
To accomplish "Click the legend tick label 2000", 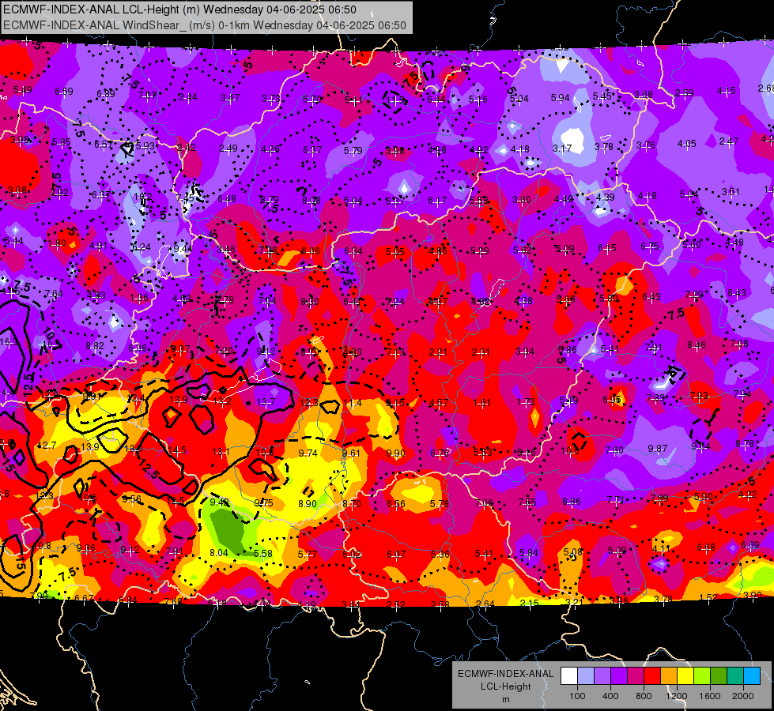I will [x=743, y=696].
